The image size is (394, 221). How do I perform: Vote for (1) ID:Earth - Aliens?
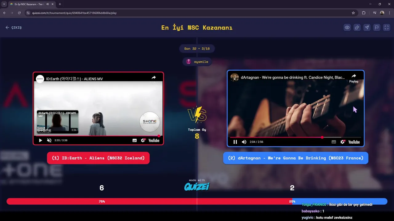[98, 158]
